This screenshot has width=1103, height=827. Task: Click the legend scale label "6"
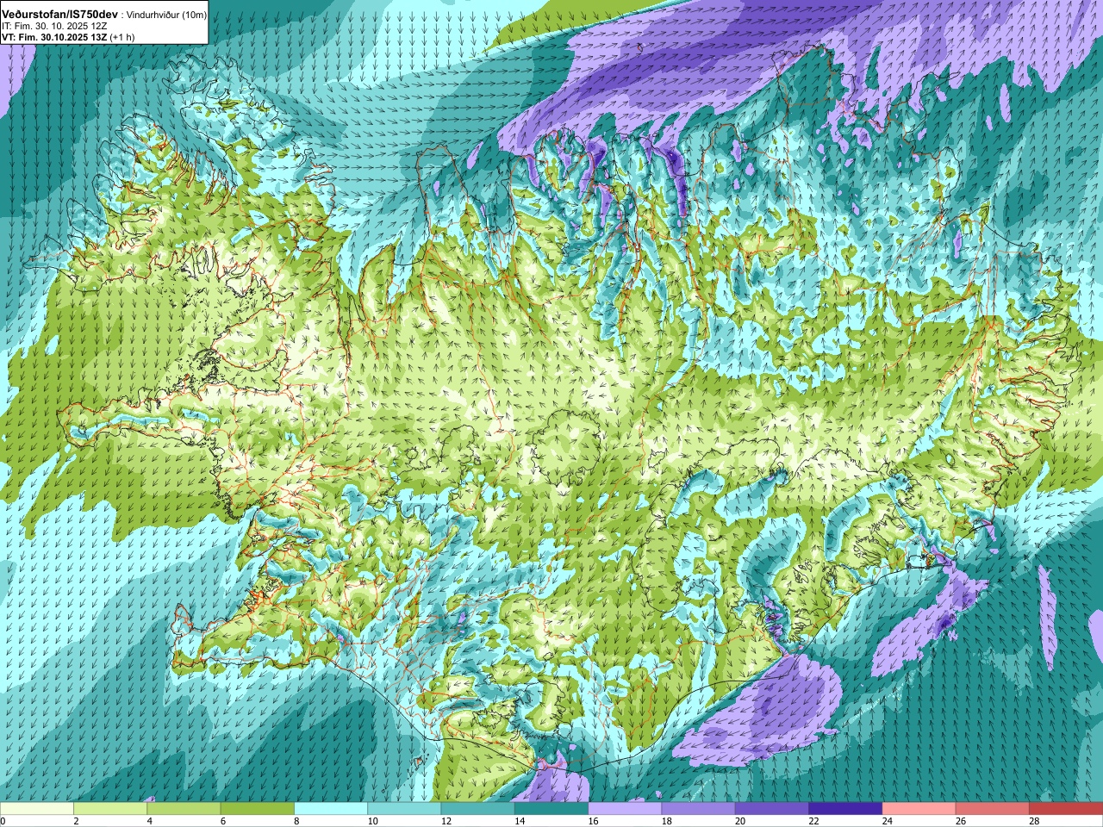pyautogui.click(x=223, y=821)
